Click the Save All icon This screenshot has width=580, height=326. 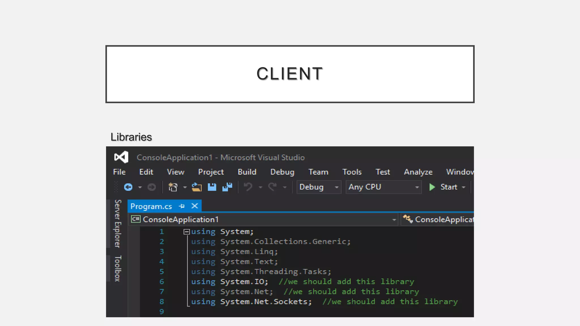point(227,187)
